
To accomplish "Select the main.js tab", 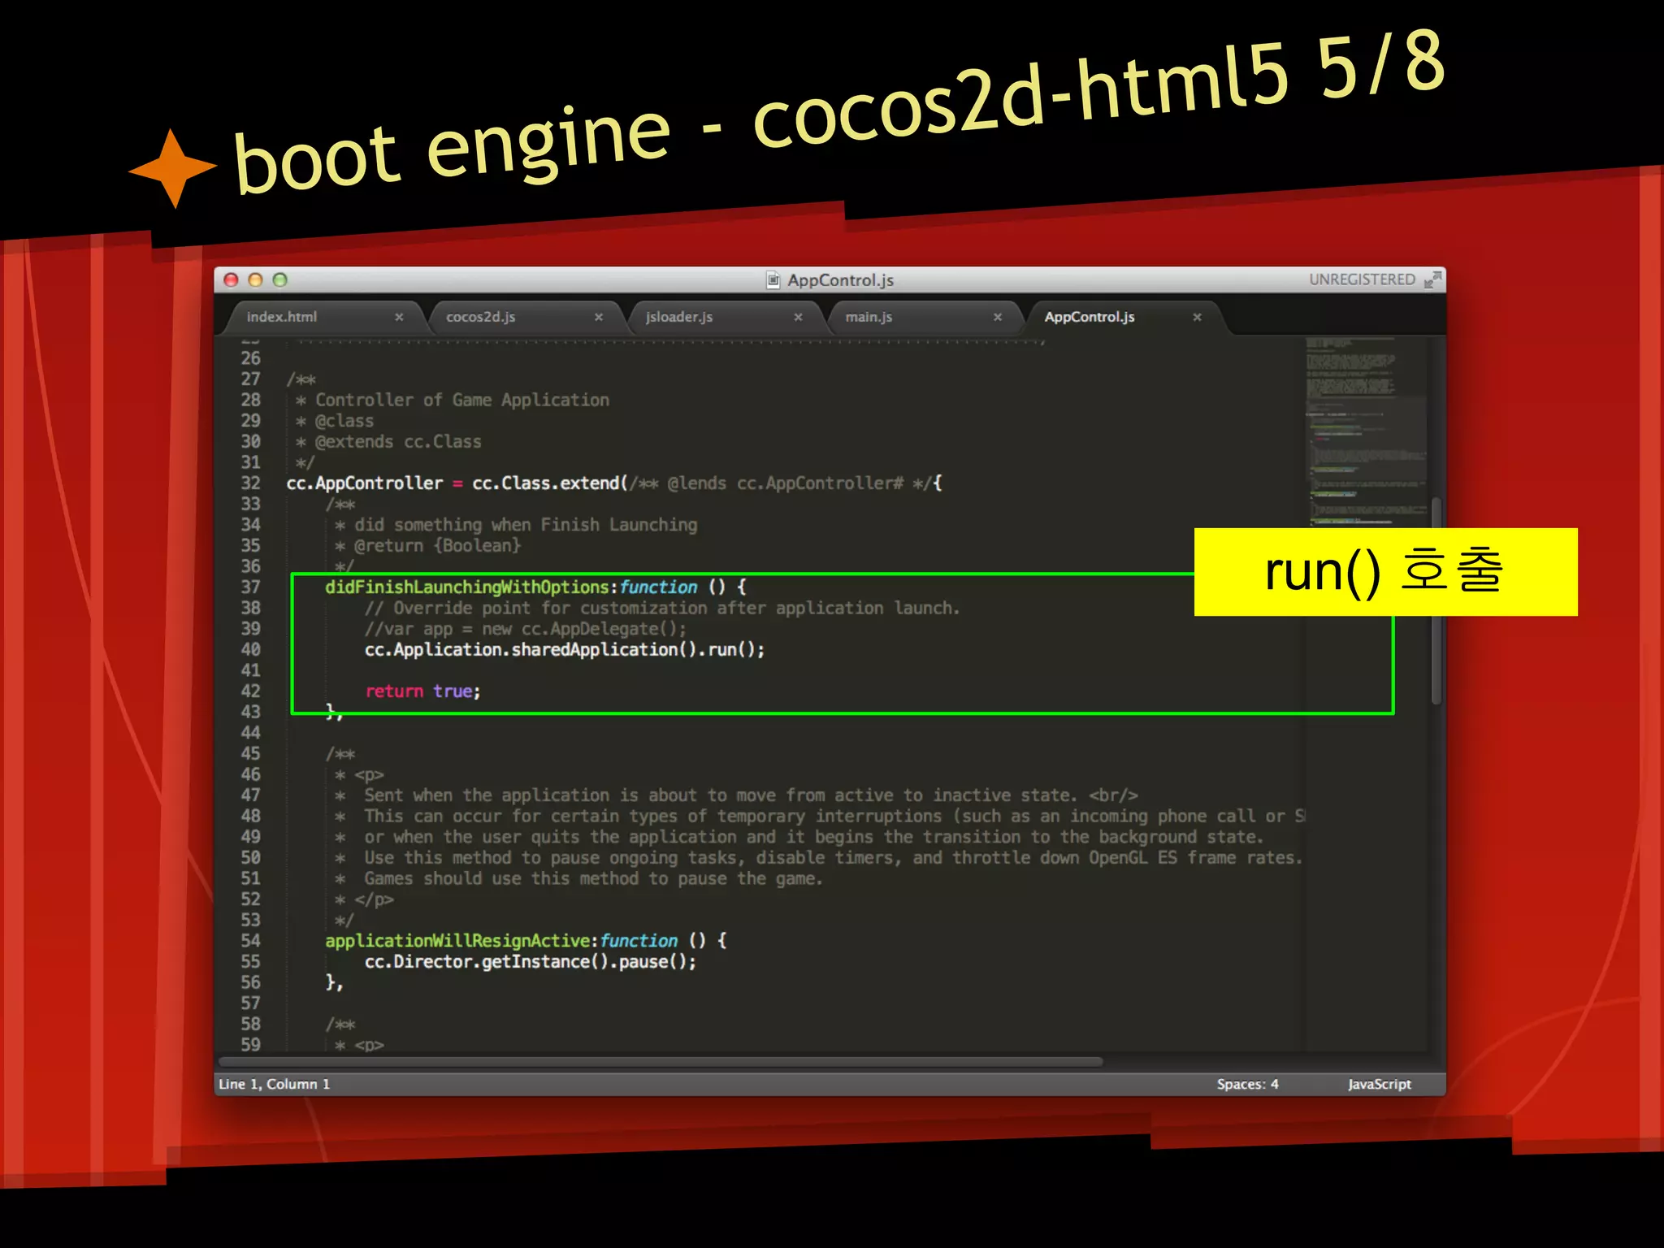I will pos(869,317).
